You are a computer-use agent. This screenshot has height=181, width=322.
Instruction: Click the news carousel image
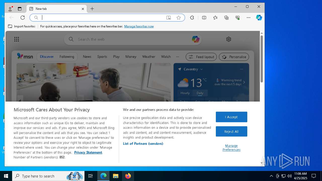94,82
